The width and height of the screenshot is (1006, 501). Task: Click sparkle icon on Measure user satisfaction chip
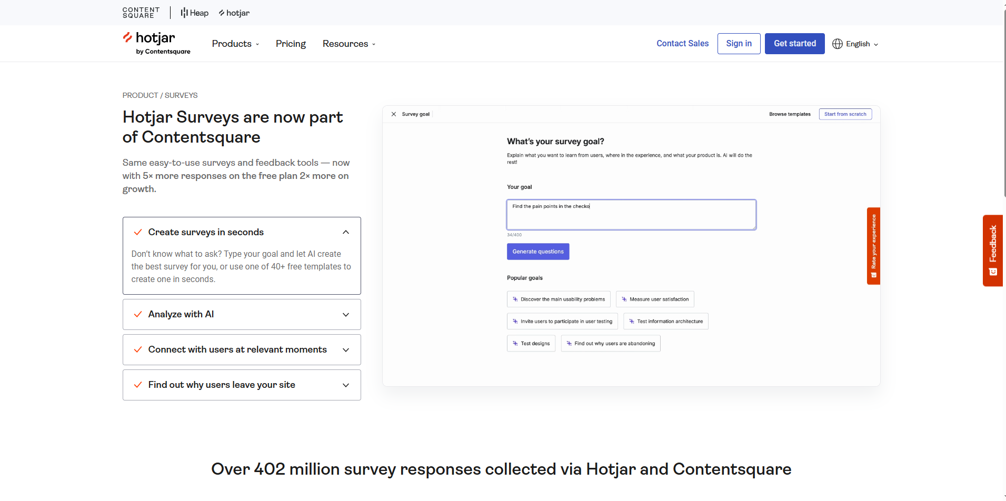(624, 299)
